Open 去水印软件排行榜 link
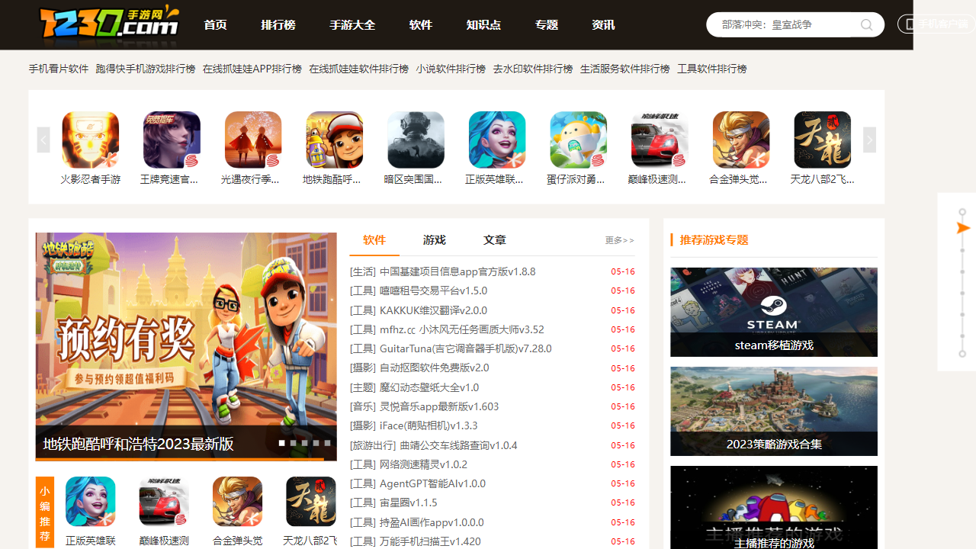Screen dimensions: 976x549 [x=533, y=69]
